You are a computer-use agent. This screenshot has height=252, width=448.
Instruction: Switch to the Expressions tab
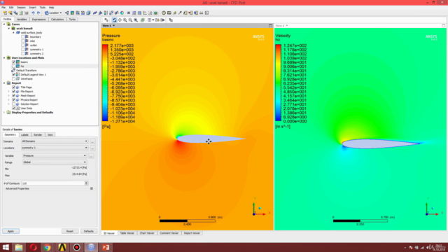coord(39,20)
